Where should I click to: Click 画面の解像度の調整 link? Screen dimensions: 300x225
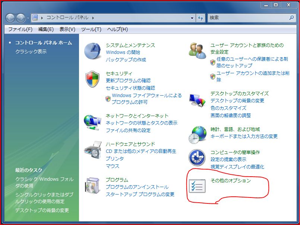coord(231,116)
